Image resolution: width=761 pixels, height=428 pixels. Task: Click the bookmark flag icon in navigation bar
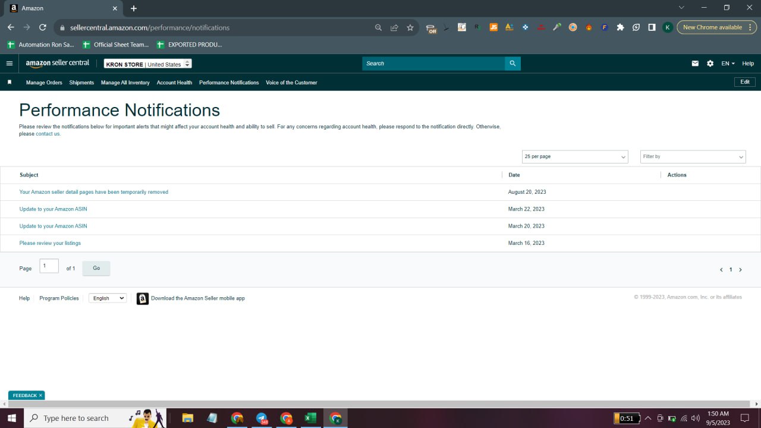point(10,83)
